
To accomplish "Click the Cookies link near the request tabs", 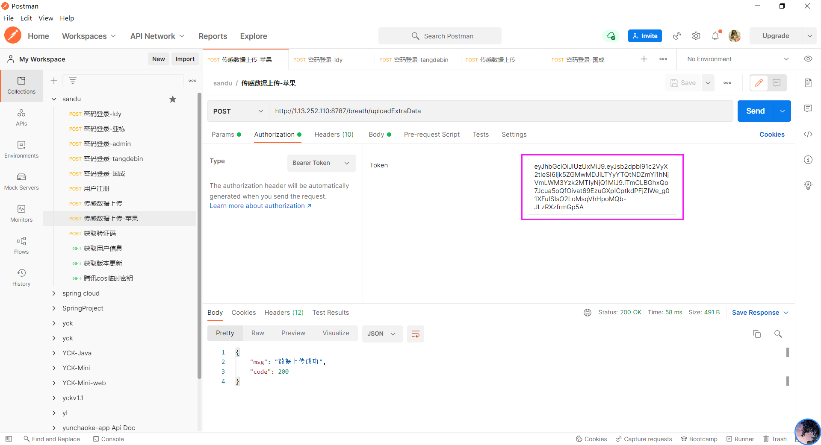I will [772, 135].
